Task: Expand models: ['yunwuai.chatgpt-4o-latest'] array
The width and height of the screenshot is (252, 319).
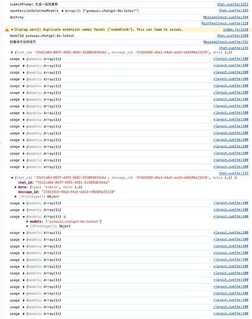Action: 27,221
